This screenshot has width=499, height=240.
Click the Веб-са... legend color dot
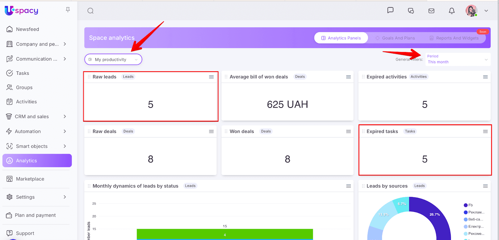pyautogui.click(x=466, y=219)
